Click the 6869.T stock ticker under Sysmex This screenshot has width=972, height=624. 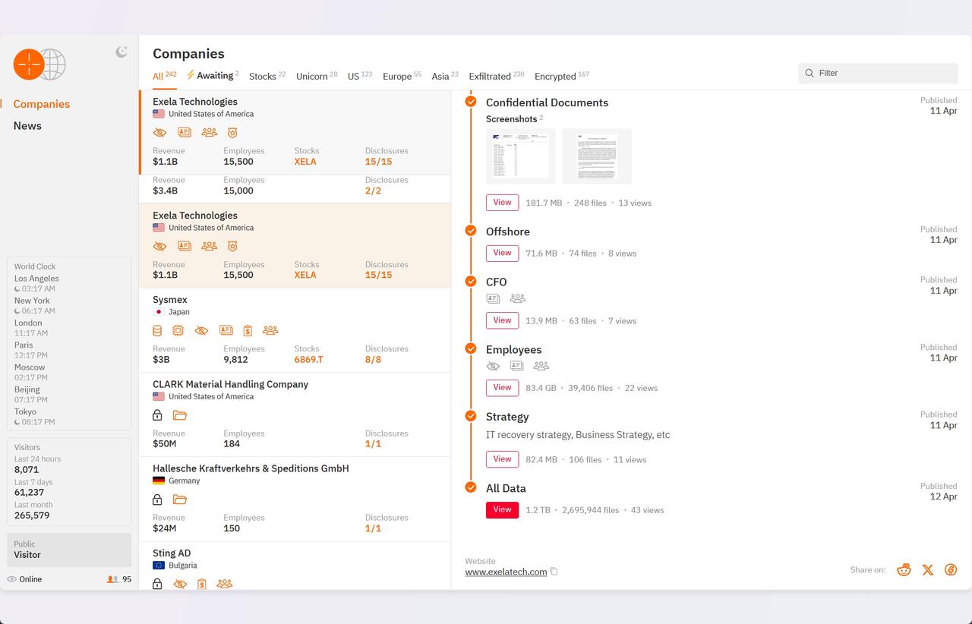point(309,360)
